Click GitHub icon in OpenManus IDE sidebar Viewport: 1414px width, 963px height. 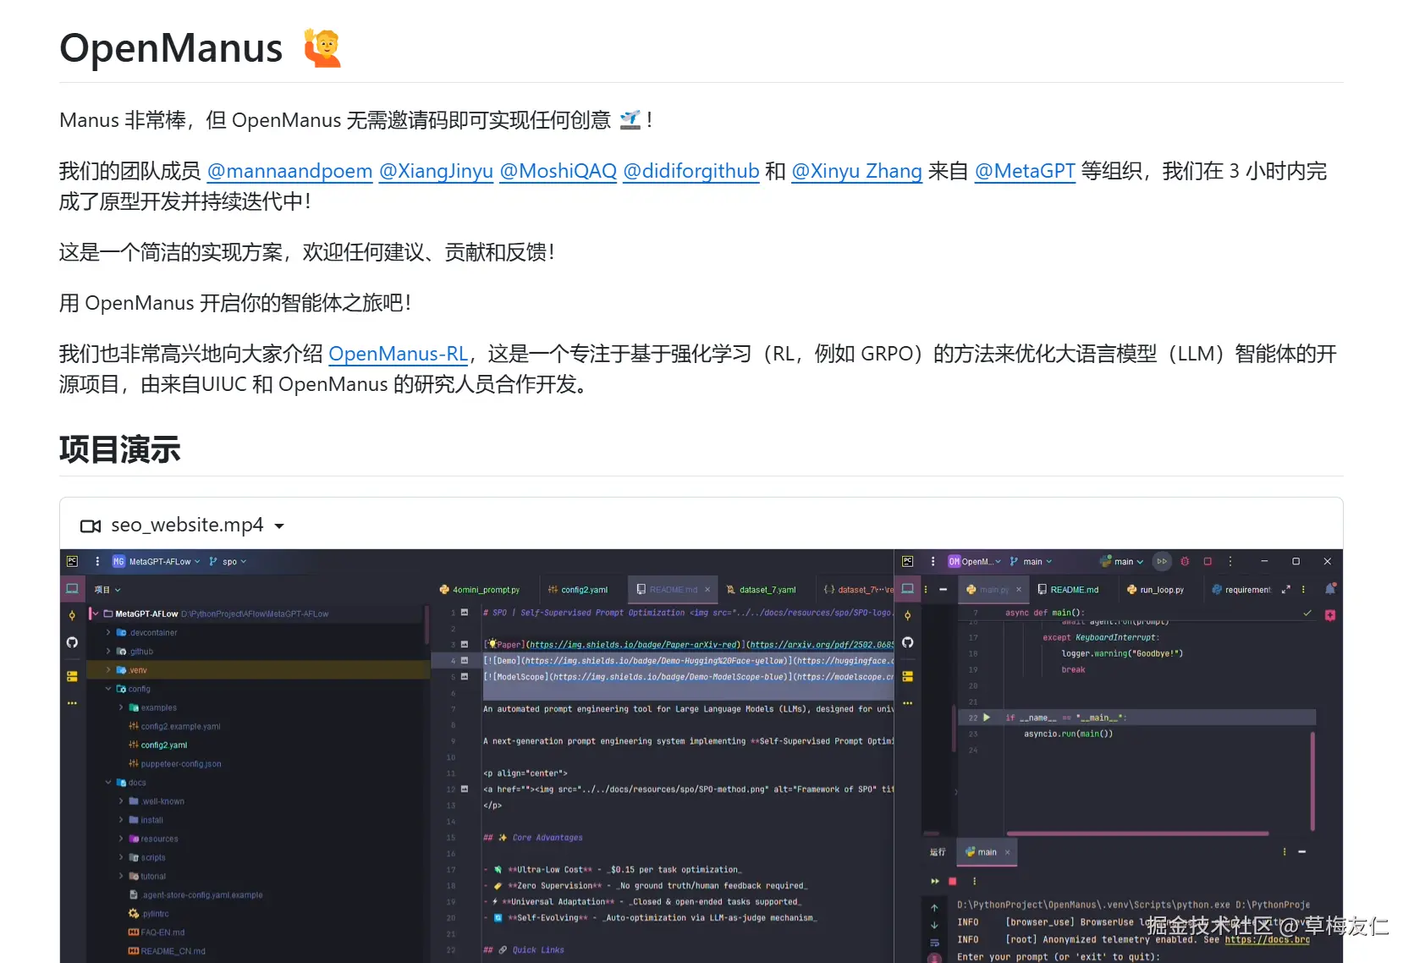point(908,642)
